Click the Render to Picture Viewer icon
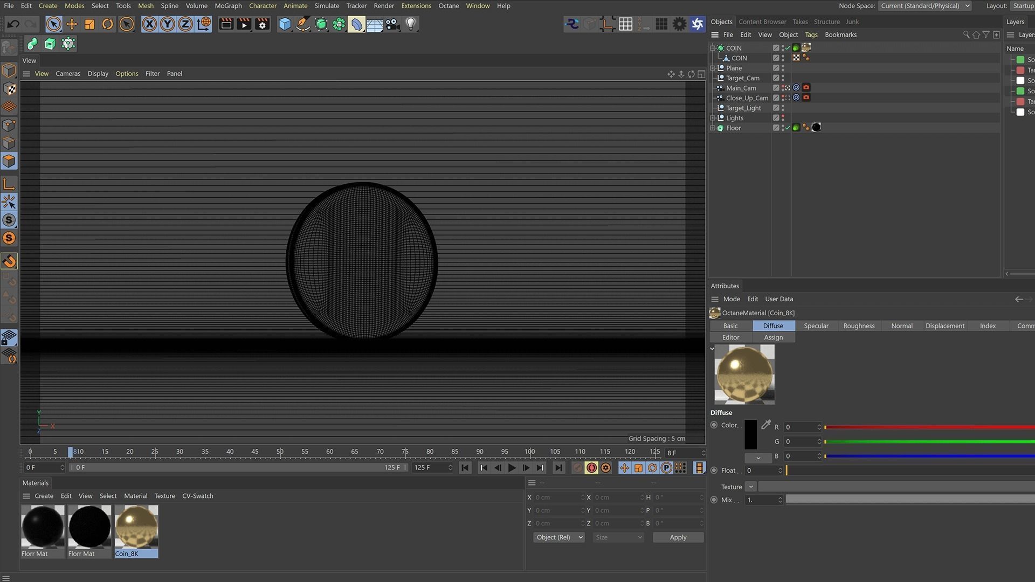1035x582 pixels. (x=244, y=24)
